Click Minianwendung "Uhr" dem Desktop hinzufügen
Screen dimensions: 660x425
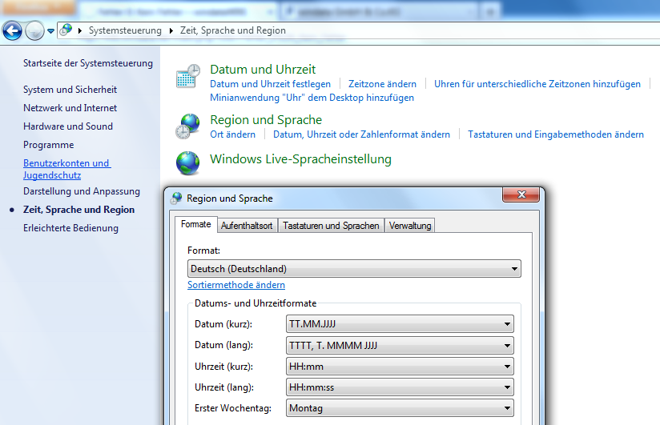312,98
